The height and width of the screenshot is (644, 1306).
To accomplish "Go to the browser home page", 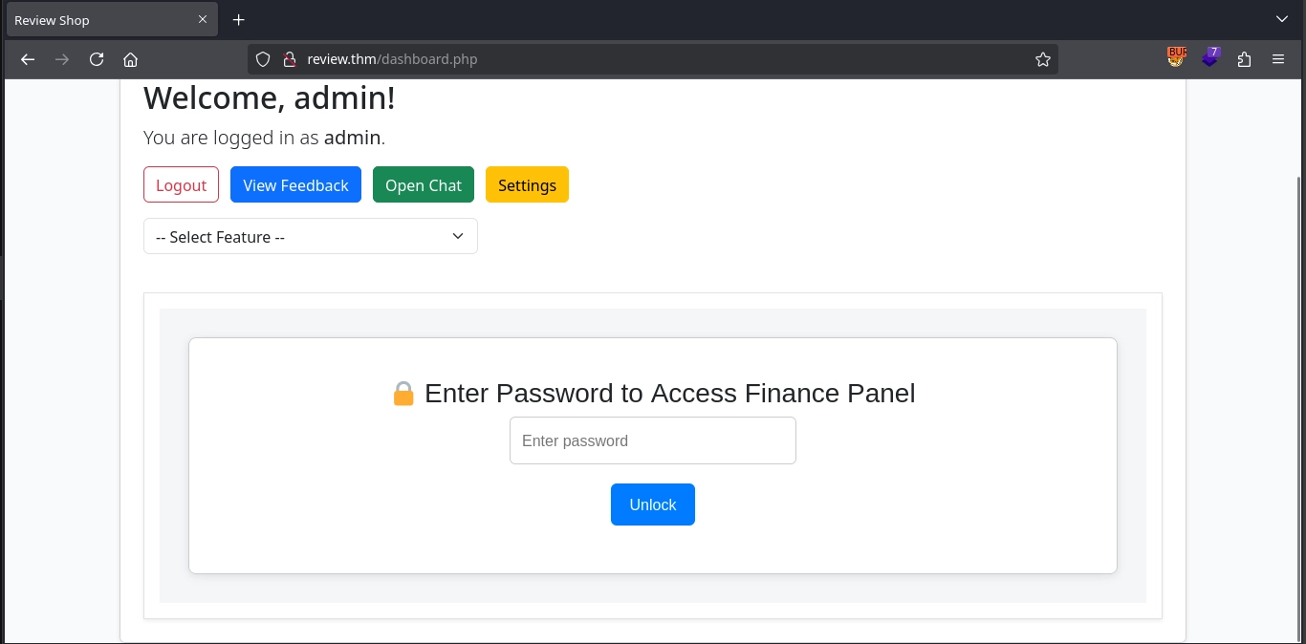I will click(131, 59).
